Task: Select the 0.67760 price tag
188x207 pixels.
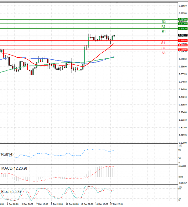Action: [183, 24]
